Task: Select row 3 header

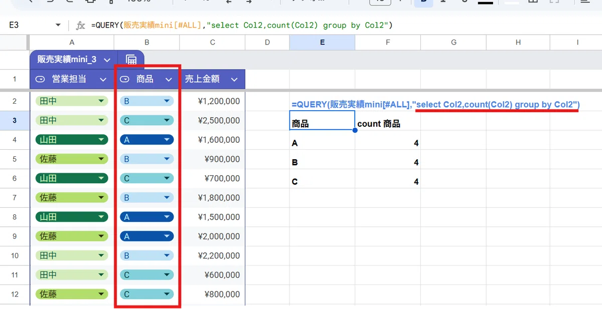Action: coord(15,120)
